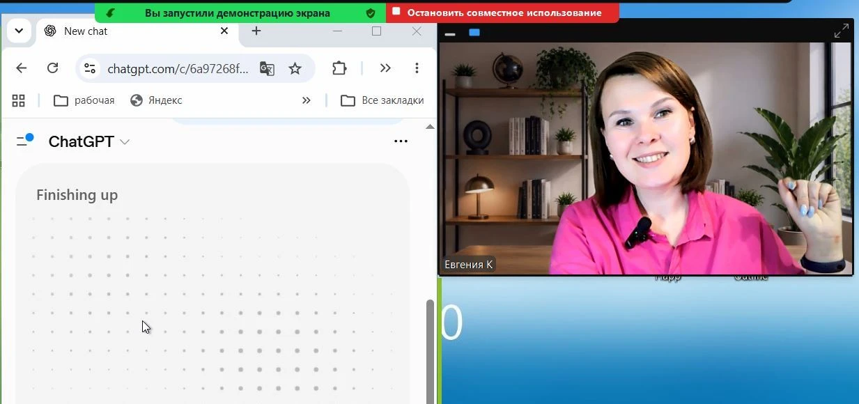This screenshot has height=404, width=859.
Task: Maximize the Chrome browser window
Action: coord(377,31)
